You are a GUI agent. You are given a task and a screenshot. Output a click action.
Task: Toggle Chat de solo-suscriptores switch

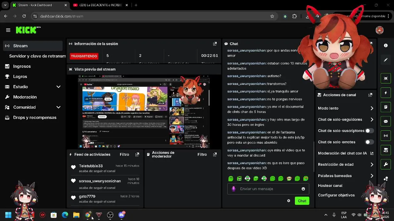[369, 131]
